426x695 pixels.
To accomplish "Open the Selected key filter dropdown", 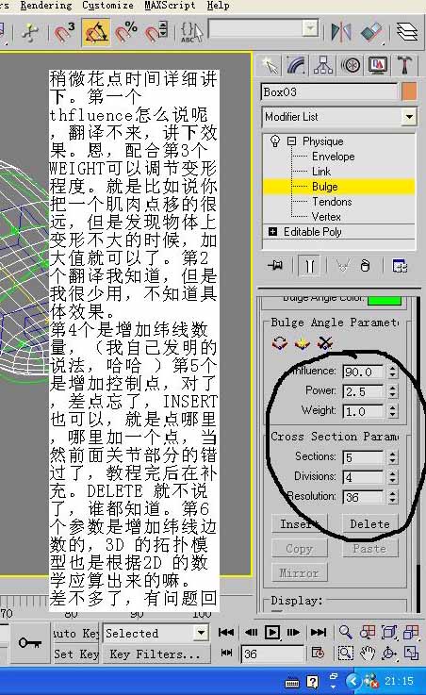I will (x=156, y=633).
